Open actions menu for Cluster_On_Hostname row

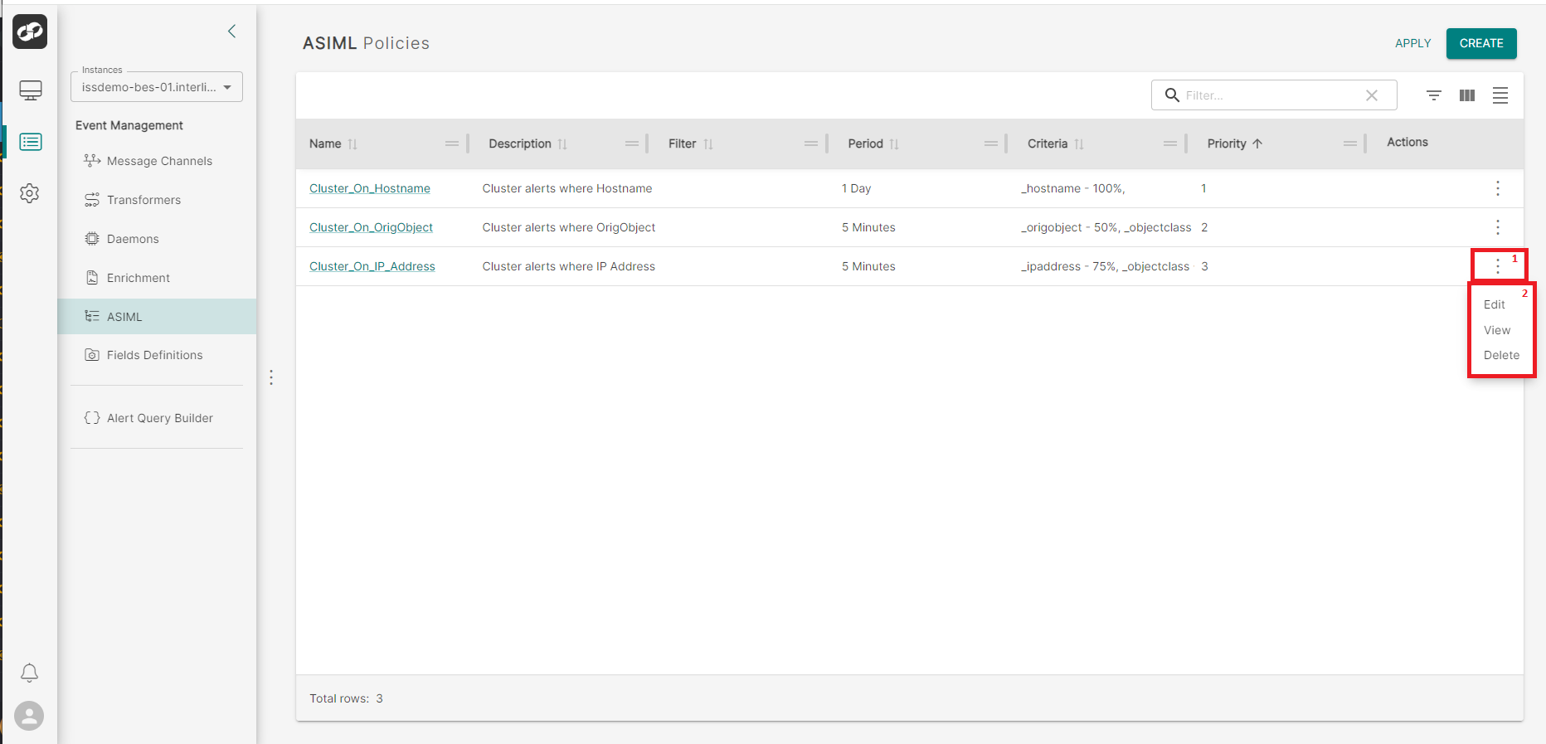click(x=1498, y=188)
